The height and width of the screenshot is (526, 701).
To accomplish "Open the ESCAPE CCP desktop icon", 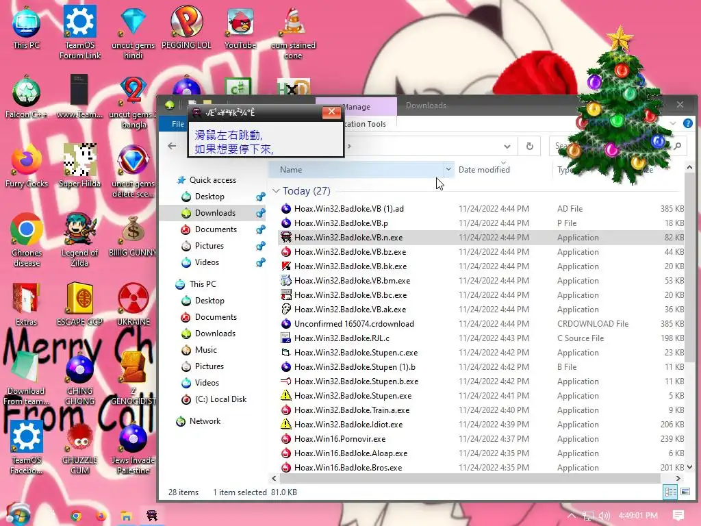I will (x=80, y=305).
